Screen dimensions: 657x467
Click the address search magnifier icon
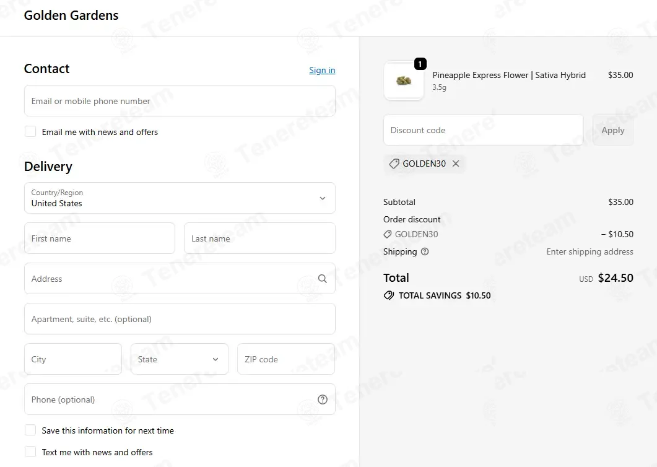[322, 279]
